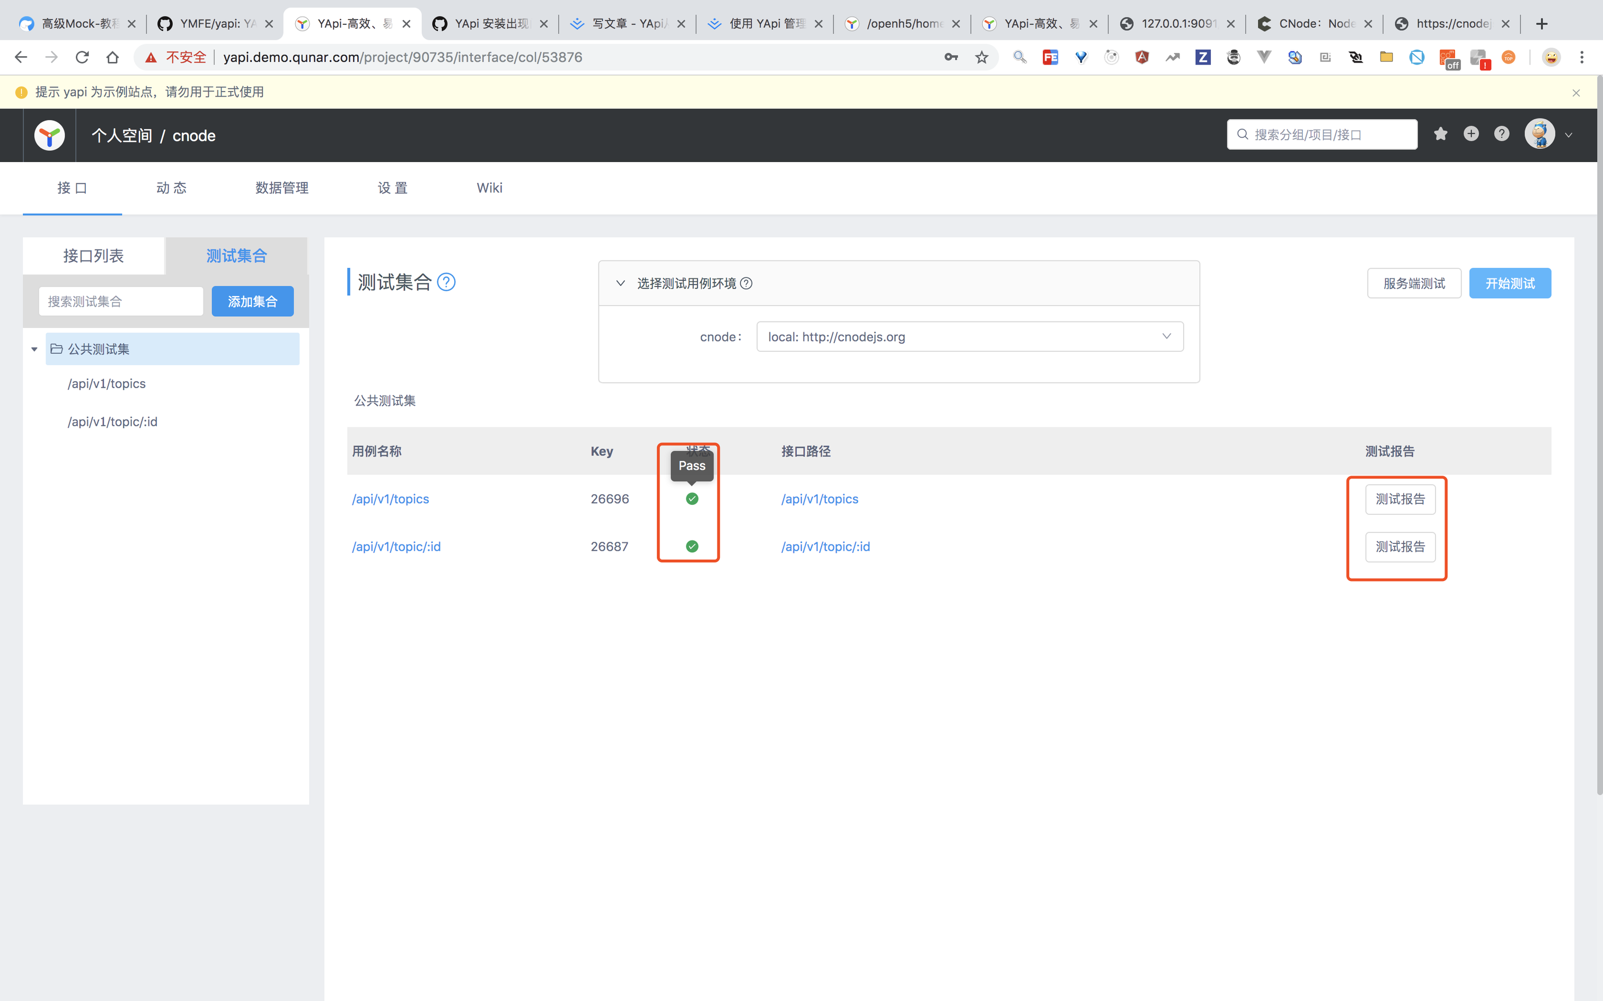Screen dimensions: 1603x1001
Task: Click the info icon next to 选择测试用例环境
Action: click(746, 283)
